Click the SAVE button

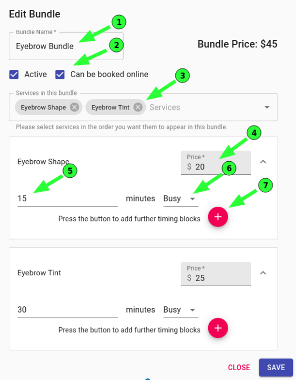coord(276,368)
